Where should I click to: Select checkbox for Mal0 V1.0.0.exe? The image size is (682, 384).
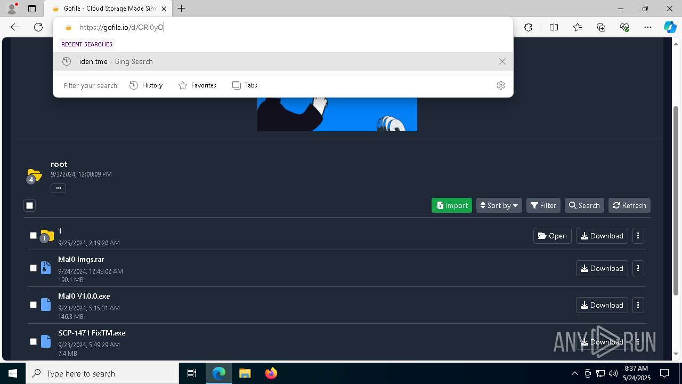[33, 305]
